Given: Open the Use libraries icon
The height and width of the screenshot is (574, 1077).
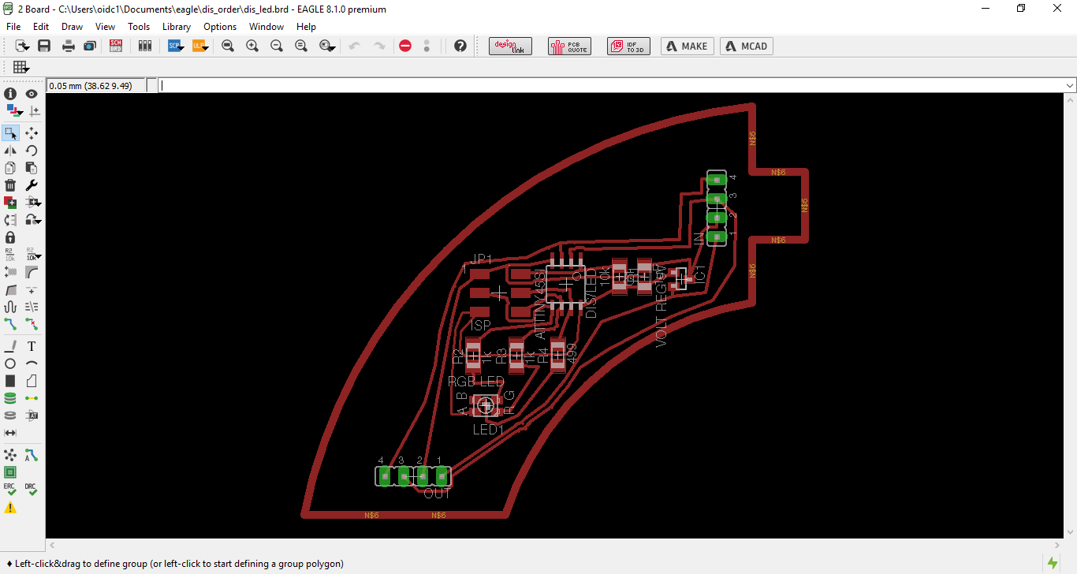Looking at the screenshot, I should coord(144,46).
